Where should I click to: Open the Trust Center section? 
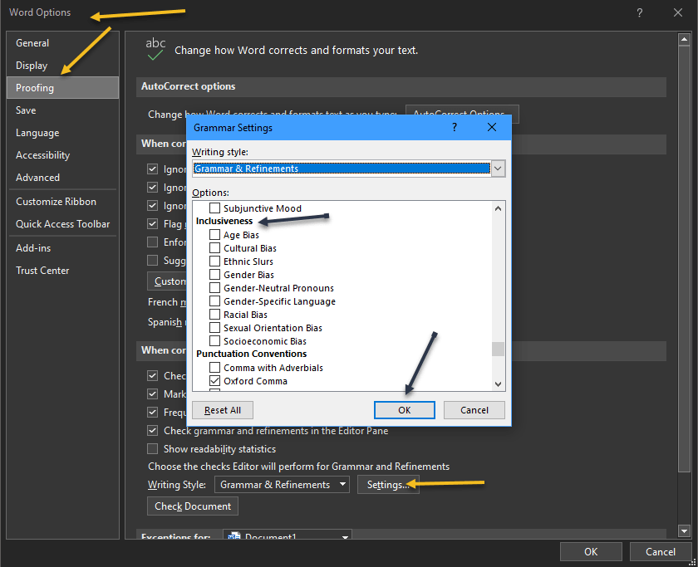pyautogui.click(x=42, y=271)
